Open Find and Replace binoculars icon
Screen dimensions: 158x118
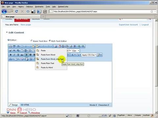18,46
